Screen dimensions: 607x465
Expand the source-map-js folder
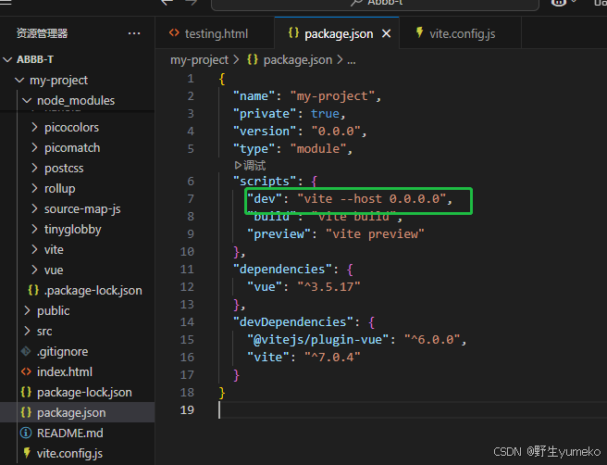34,208
